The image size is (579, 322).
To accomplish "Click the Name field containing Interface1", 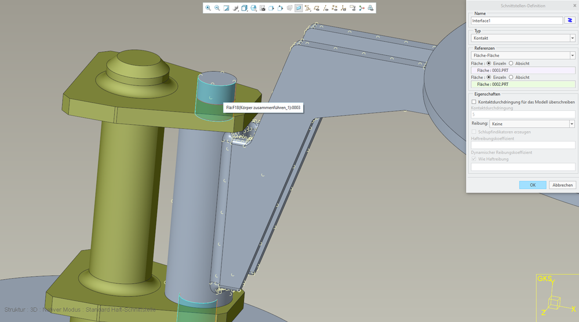I will point(517,20).
